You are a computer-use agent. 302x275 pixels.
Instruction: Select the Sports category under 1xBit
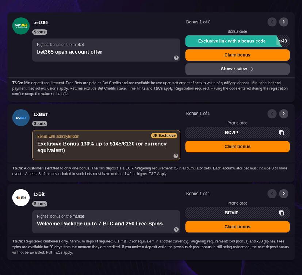pos(39,204)
